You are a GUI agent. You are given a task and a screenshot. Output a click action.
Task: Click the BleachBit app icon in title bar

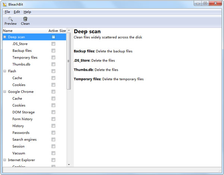click(5, 4)
